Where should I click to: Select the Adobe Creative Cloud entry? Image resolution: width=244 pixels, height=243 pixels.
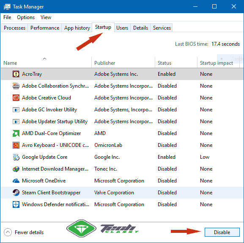tap(122, 98)
